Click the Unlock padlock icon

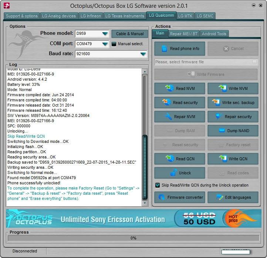tap(173, 172)
